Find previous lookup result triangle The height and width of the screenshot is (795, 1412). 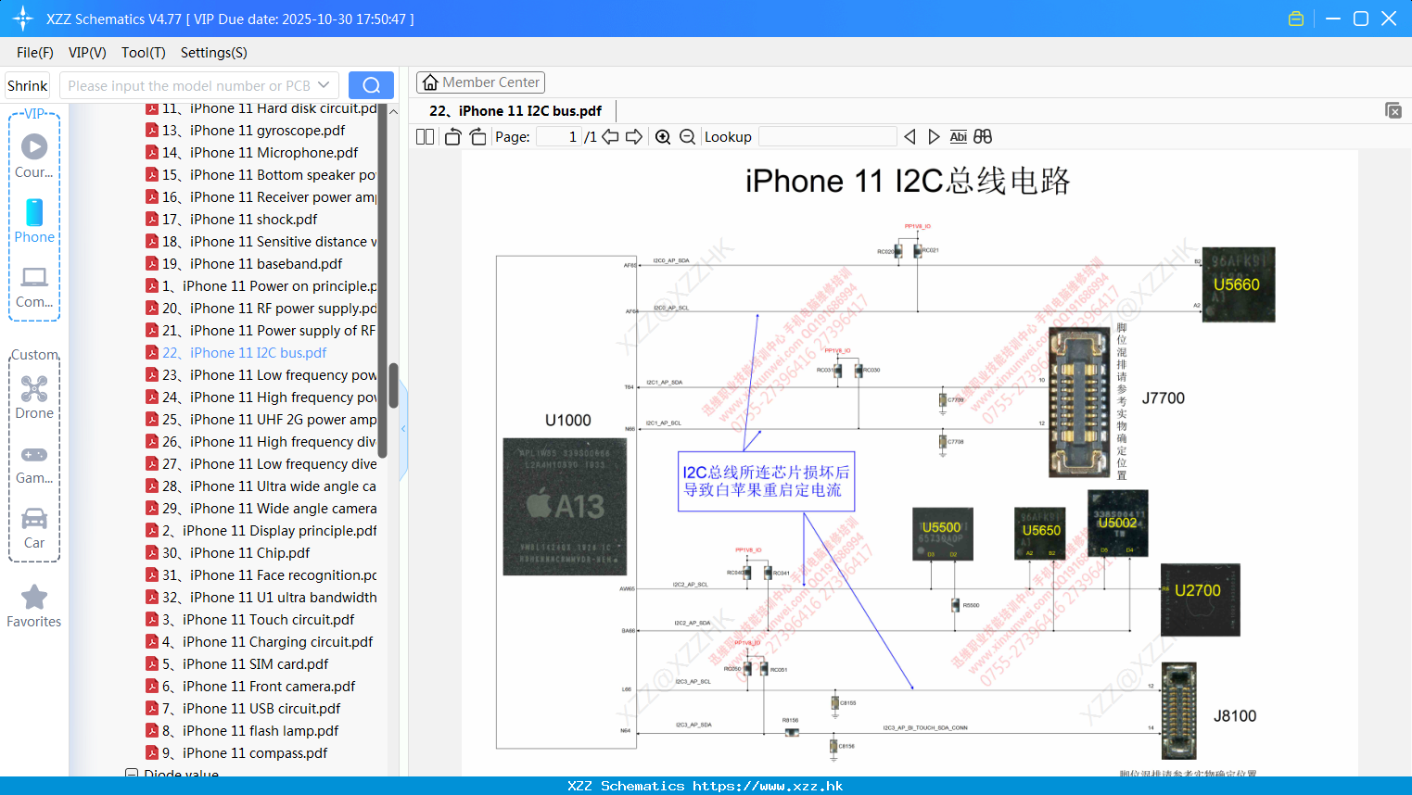(x=910, y=137)
